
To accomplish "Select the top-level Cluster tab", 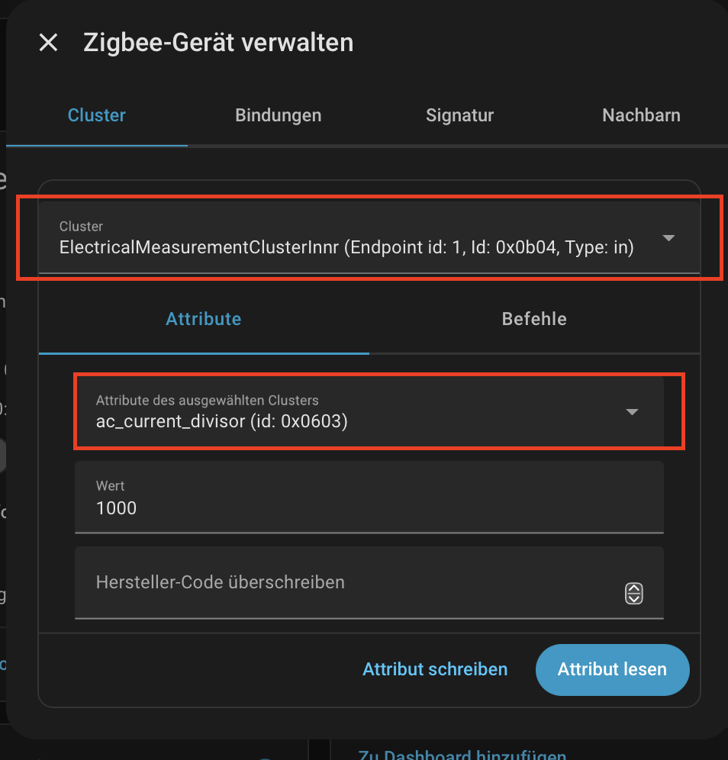I will pyautogui.click(x=97, y=116).
